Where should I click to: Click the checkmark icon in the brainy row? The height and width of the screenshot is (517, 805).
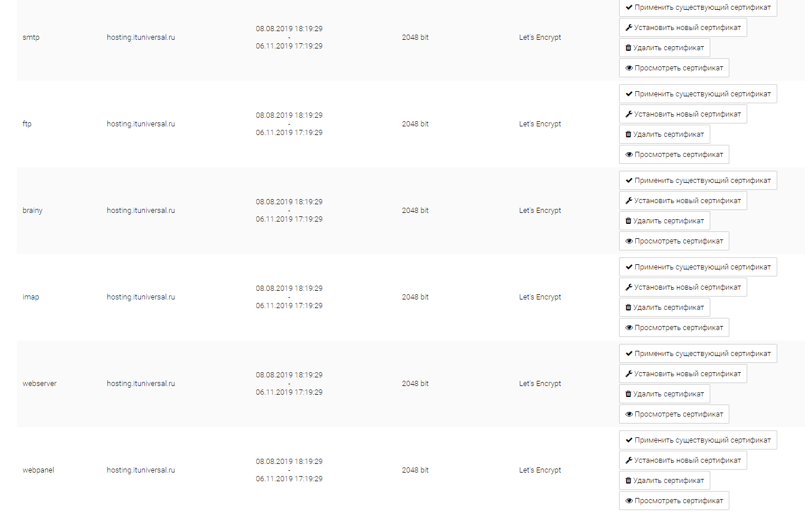629,181
